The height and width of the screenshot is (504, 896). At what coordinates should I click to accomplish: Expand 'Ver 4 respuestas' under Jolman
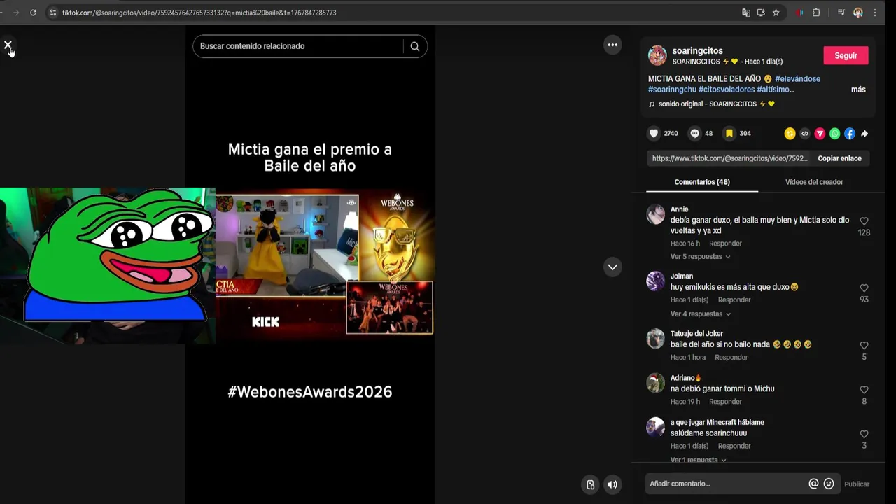coord(700,314)
